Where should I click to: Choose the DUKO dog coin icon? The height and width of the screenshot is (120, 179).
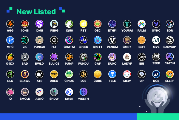click(112, 57)
